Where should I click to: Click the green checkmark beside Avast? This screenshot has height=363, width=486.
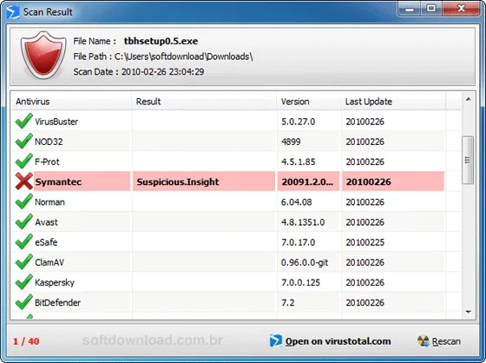tap(24, 221)
